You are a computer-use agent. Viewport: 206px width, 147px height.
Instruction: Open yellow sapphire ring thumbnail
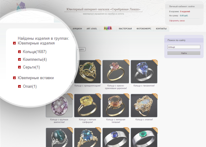87,106
